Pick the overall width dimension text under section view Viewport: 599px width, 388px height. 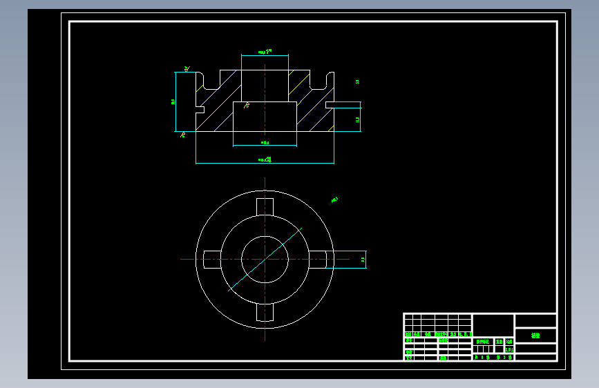point(265,159)
